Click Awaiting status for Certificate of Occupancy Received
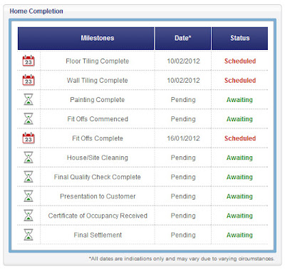285x269 pixels. (x=239, y=215)
